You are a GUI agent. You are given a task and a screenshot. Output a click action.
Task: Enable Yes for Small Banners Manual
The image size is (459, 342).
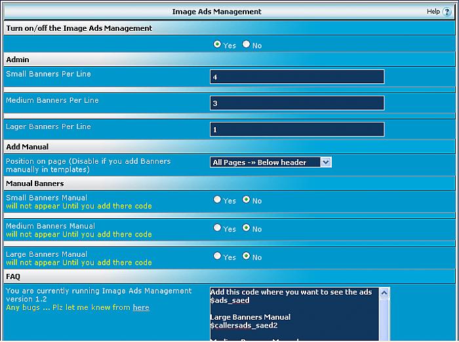point(218,200)
